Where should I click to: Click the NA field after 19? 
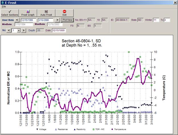coord(105,20)
